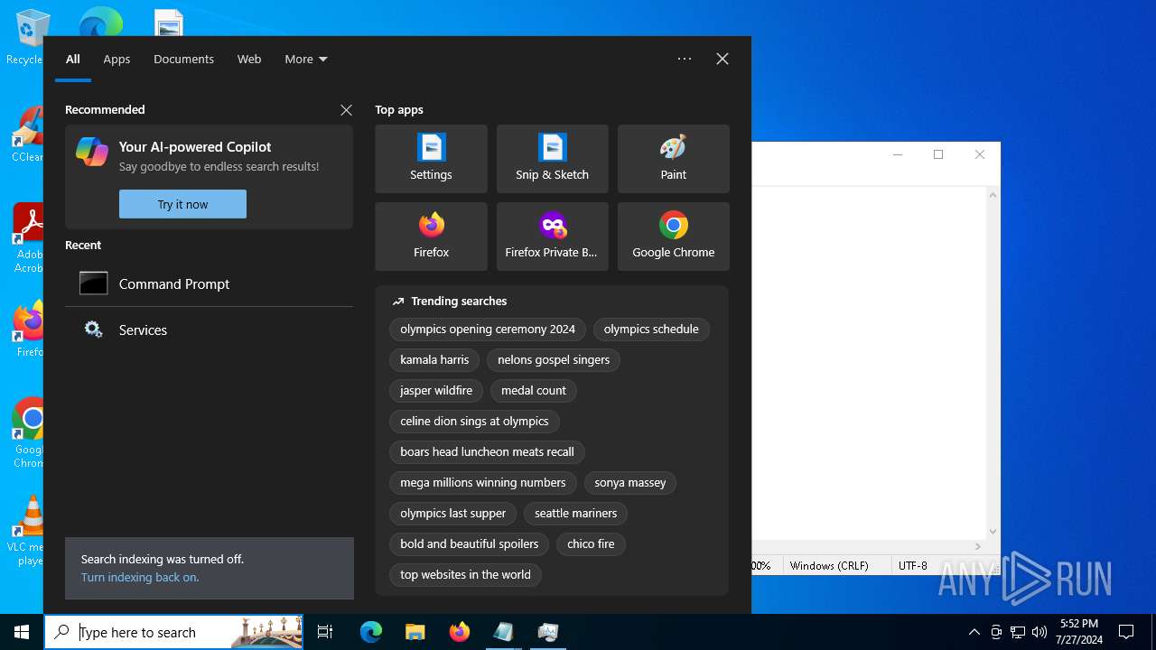Select chico fire trending search

pyautogui.click(x=591, y=544)
